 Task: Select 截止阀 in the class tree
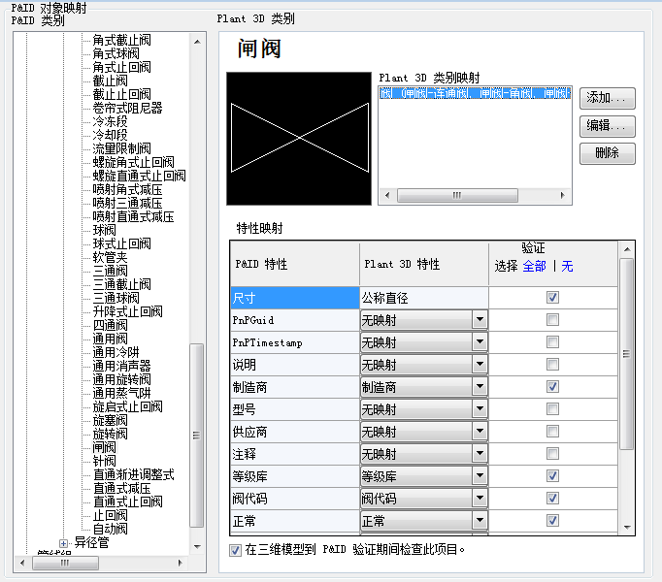pos(110,81)
